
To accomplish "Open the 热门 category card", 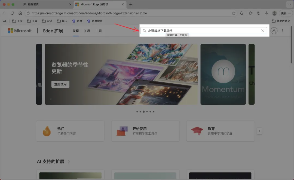I will pos(70,131).
